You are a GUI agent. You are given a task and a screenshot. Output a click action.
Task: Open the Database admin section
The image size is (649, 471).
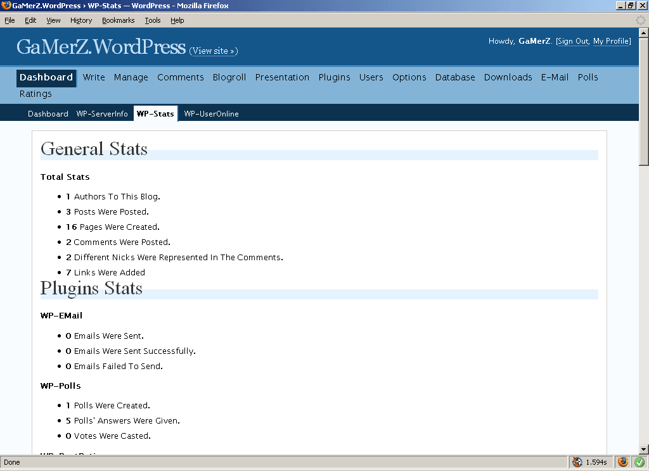(x=454, y=77)
